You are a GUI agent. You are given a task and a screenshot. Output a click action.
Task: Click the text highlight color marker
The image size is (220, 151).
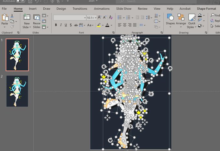99,25
